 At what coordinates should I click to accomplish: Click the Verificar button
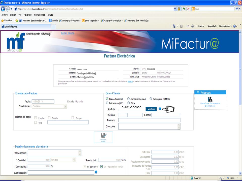[x=151, y=109]
